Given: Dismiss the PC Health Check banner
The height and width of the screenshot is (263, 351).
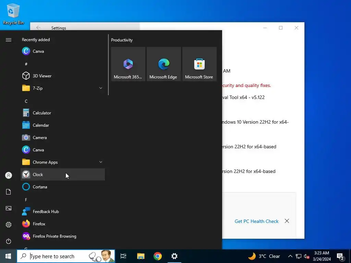Looking at the screenshot, I should (287, 221).
